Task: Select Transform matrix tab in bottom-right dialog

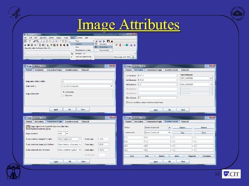Action: (x=171, y=122)
